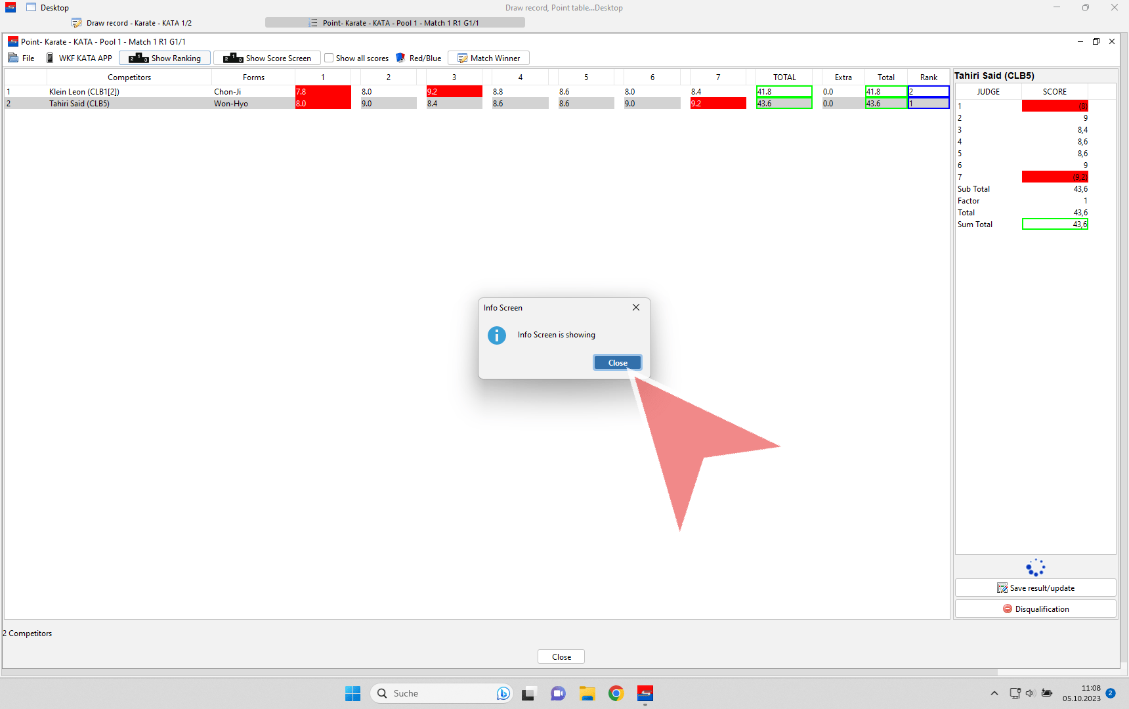Enable the Show all scores checkbox
The height and width of the screenshot is (709, 1129).
coord(330,58)
